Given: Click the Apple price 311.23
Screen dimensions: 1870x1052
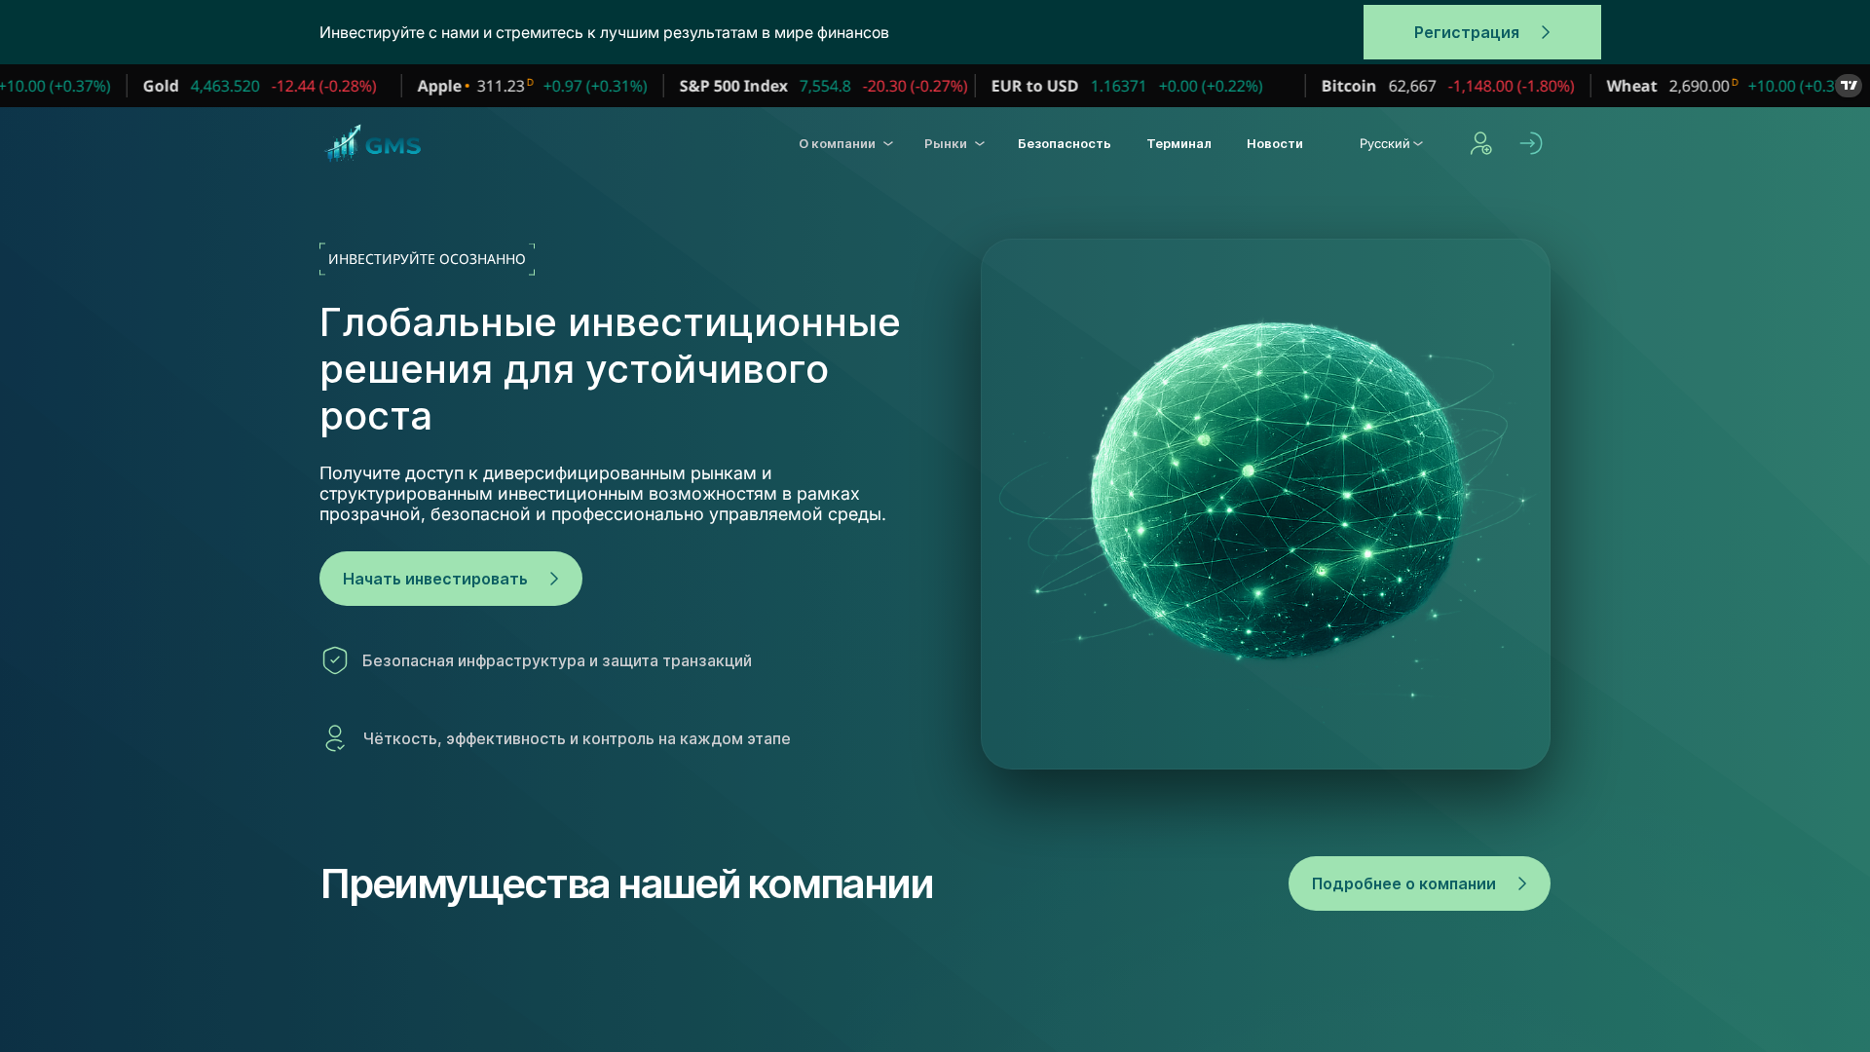Looking at the screenshot, I should 501,86.
